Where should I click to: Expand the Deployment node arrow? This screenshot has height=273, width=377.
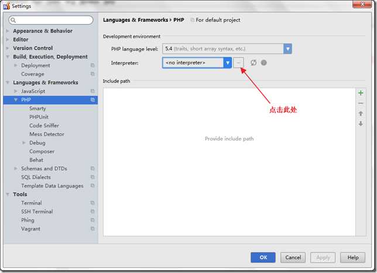pyautogui.click(x=16, y=65)
